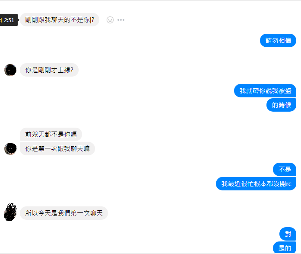This screenshot has height=254, width=301.
Task: Click the message 前幾天都不是你嗎
Action: (51, 134)
